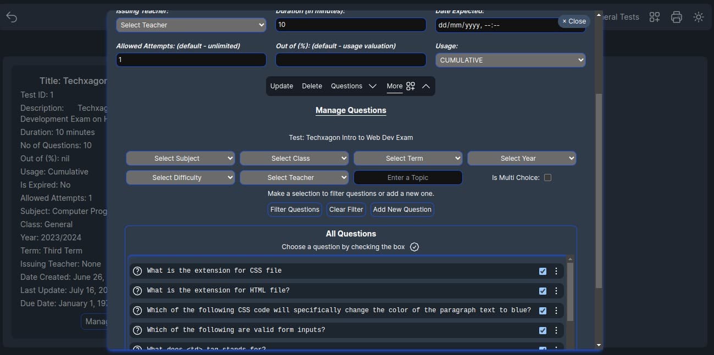Open the Select Year dropdown
Image resolution: width=714 pixels, height=355 pixels.
tap(522, 158)
